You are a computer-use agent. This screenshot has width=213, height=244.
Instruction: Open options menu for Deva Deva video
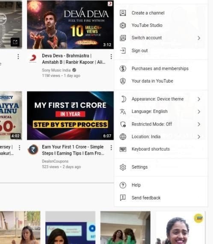111,57
